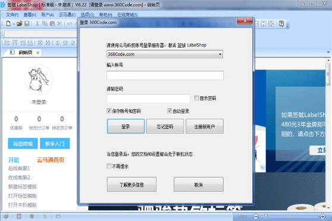Screen dimensions: 332x221
Task: Click the horse avatar picture
Action: [x=39, y=79]
